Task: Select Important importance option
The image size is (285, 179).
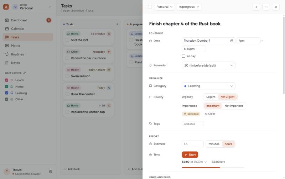Action: pos(213,106)
